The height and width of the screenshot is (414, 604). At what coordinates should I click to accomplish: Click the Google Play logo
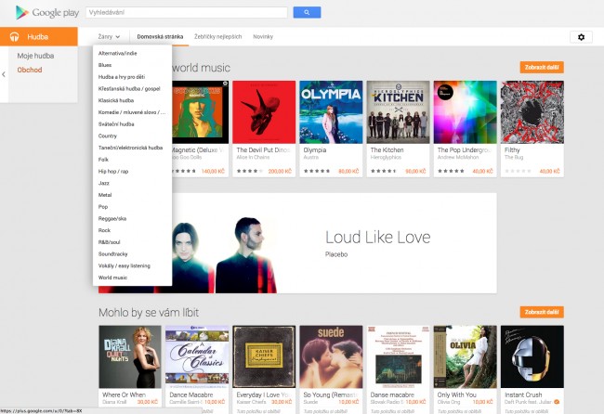point(47,13)
